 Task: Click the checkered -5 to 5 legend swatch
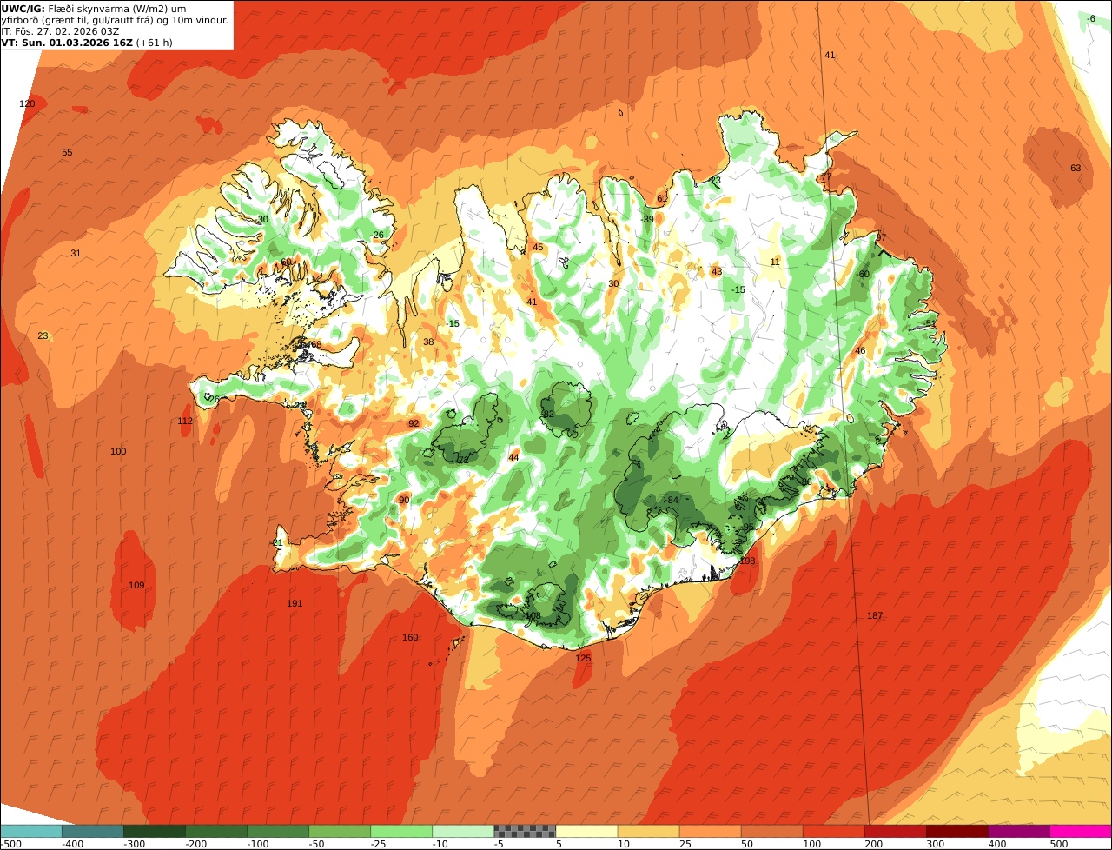[525, 831]
